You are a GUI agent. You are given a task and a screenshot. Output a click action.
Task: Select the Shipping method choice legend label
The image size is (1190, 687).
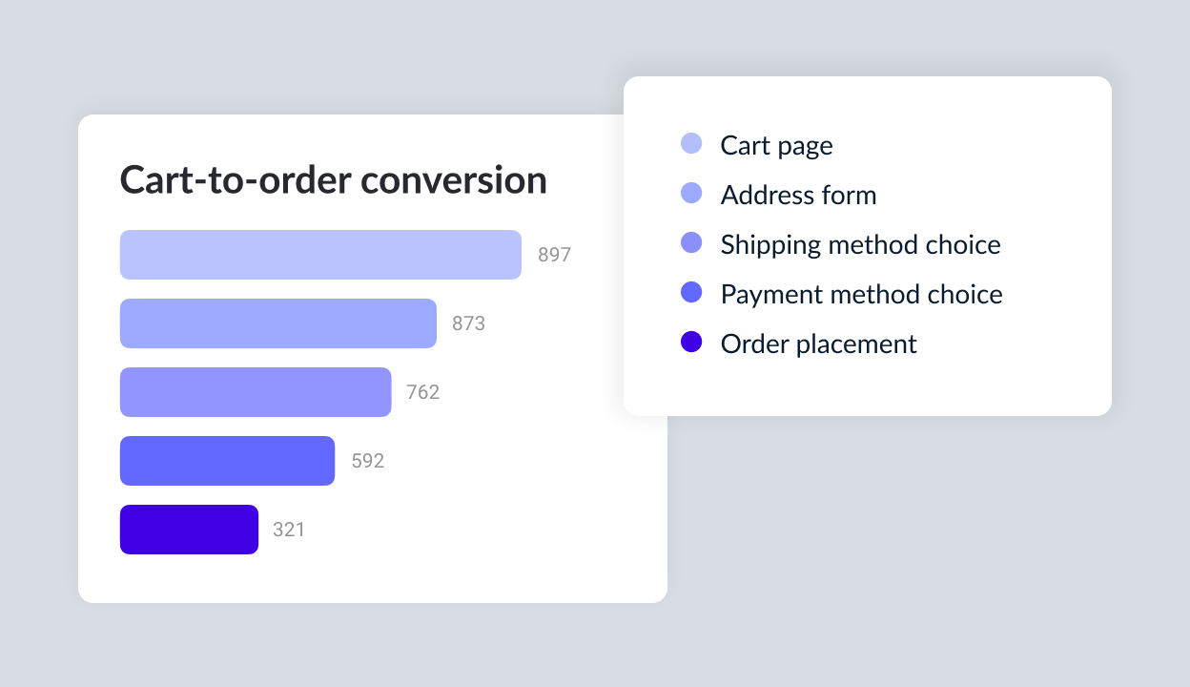pyautogui.click(x=860, y=244)
